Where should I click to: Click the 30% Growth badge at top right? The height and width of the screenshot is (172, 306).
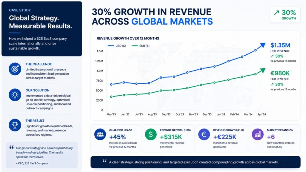285,15
